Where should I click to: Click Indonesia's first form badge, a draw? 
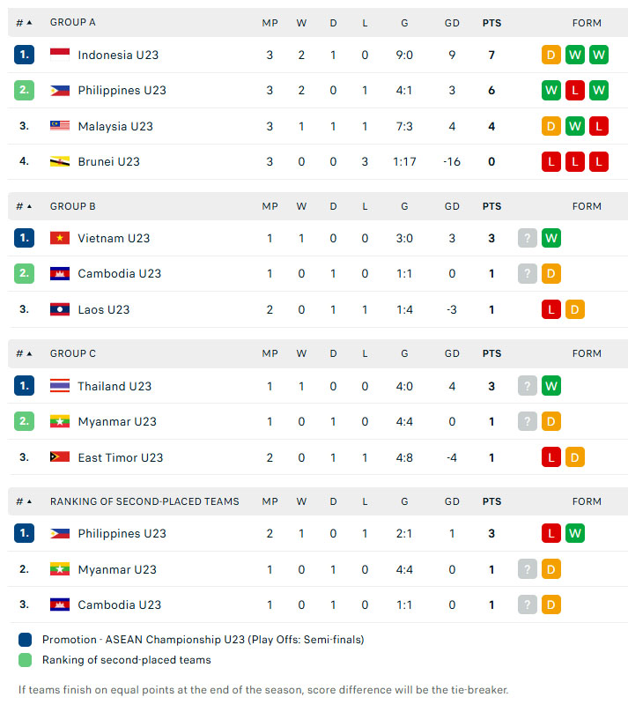[550, 55]
